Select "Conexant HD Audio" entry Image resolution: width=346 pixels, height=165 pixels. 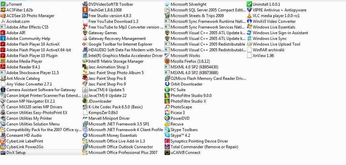pyautogui.click(x=24, y=135)
